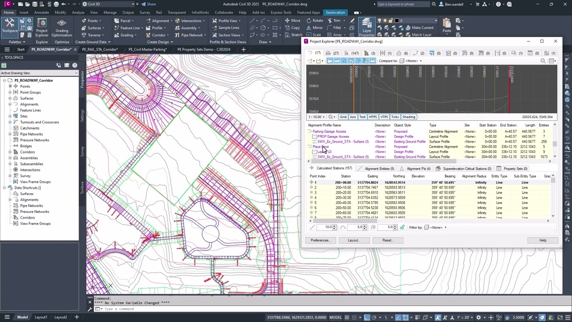Switch to the PE_RAIL_STA_Corridor drawing tab
The height and width of the screenshot is (322, 572).
pyautogui.click(x=100, y=49)
